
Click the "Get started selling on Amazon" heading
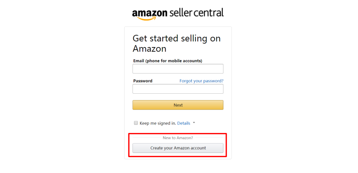[177, 43]
